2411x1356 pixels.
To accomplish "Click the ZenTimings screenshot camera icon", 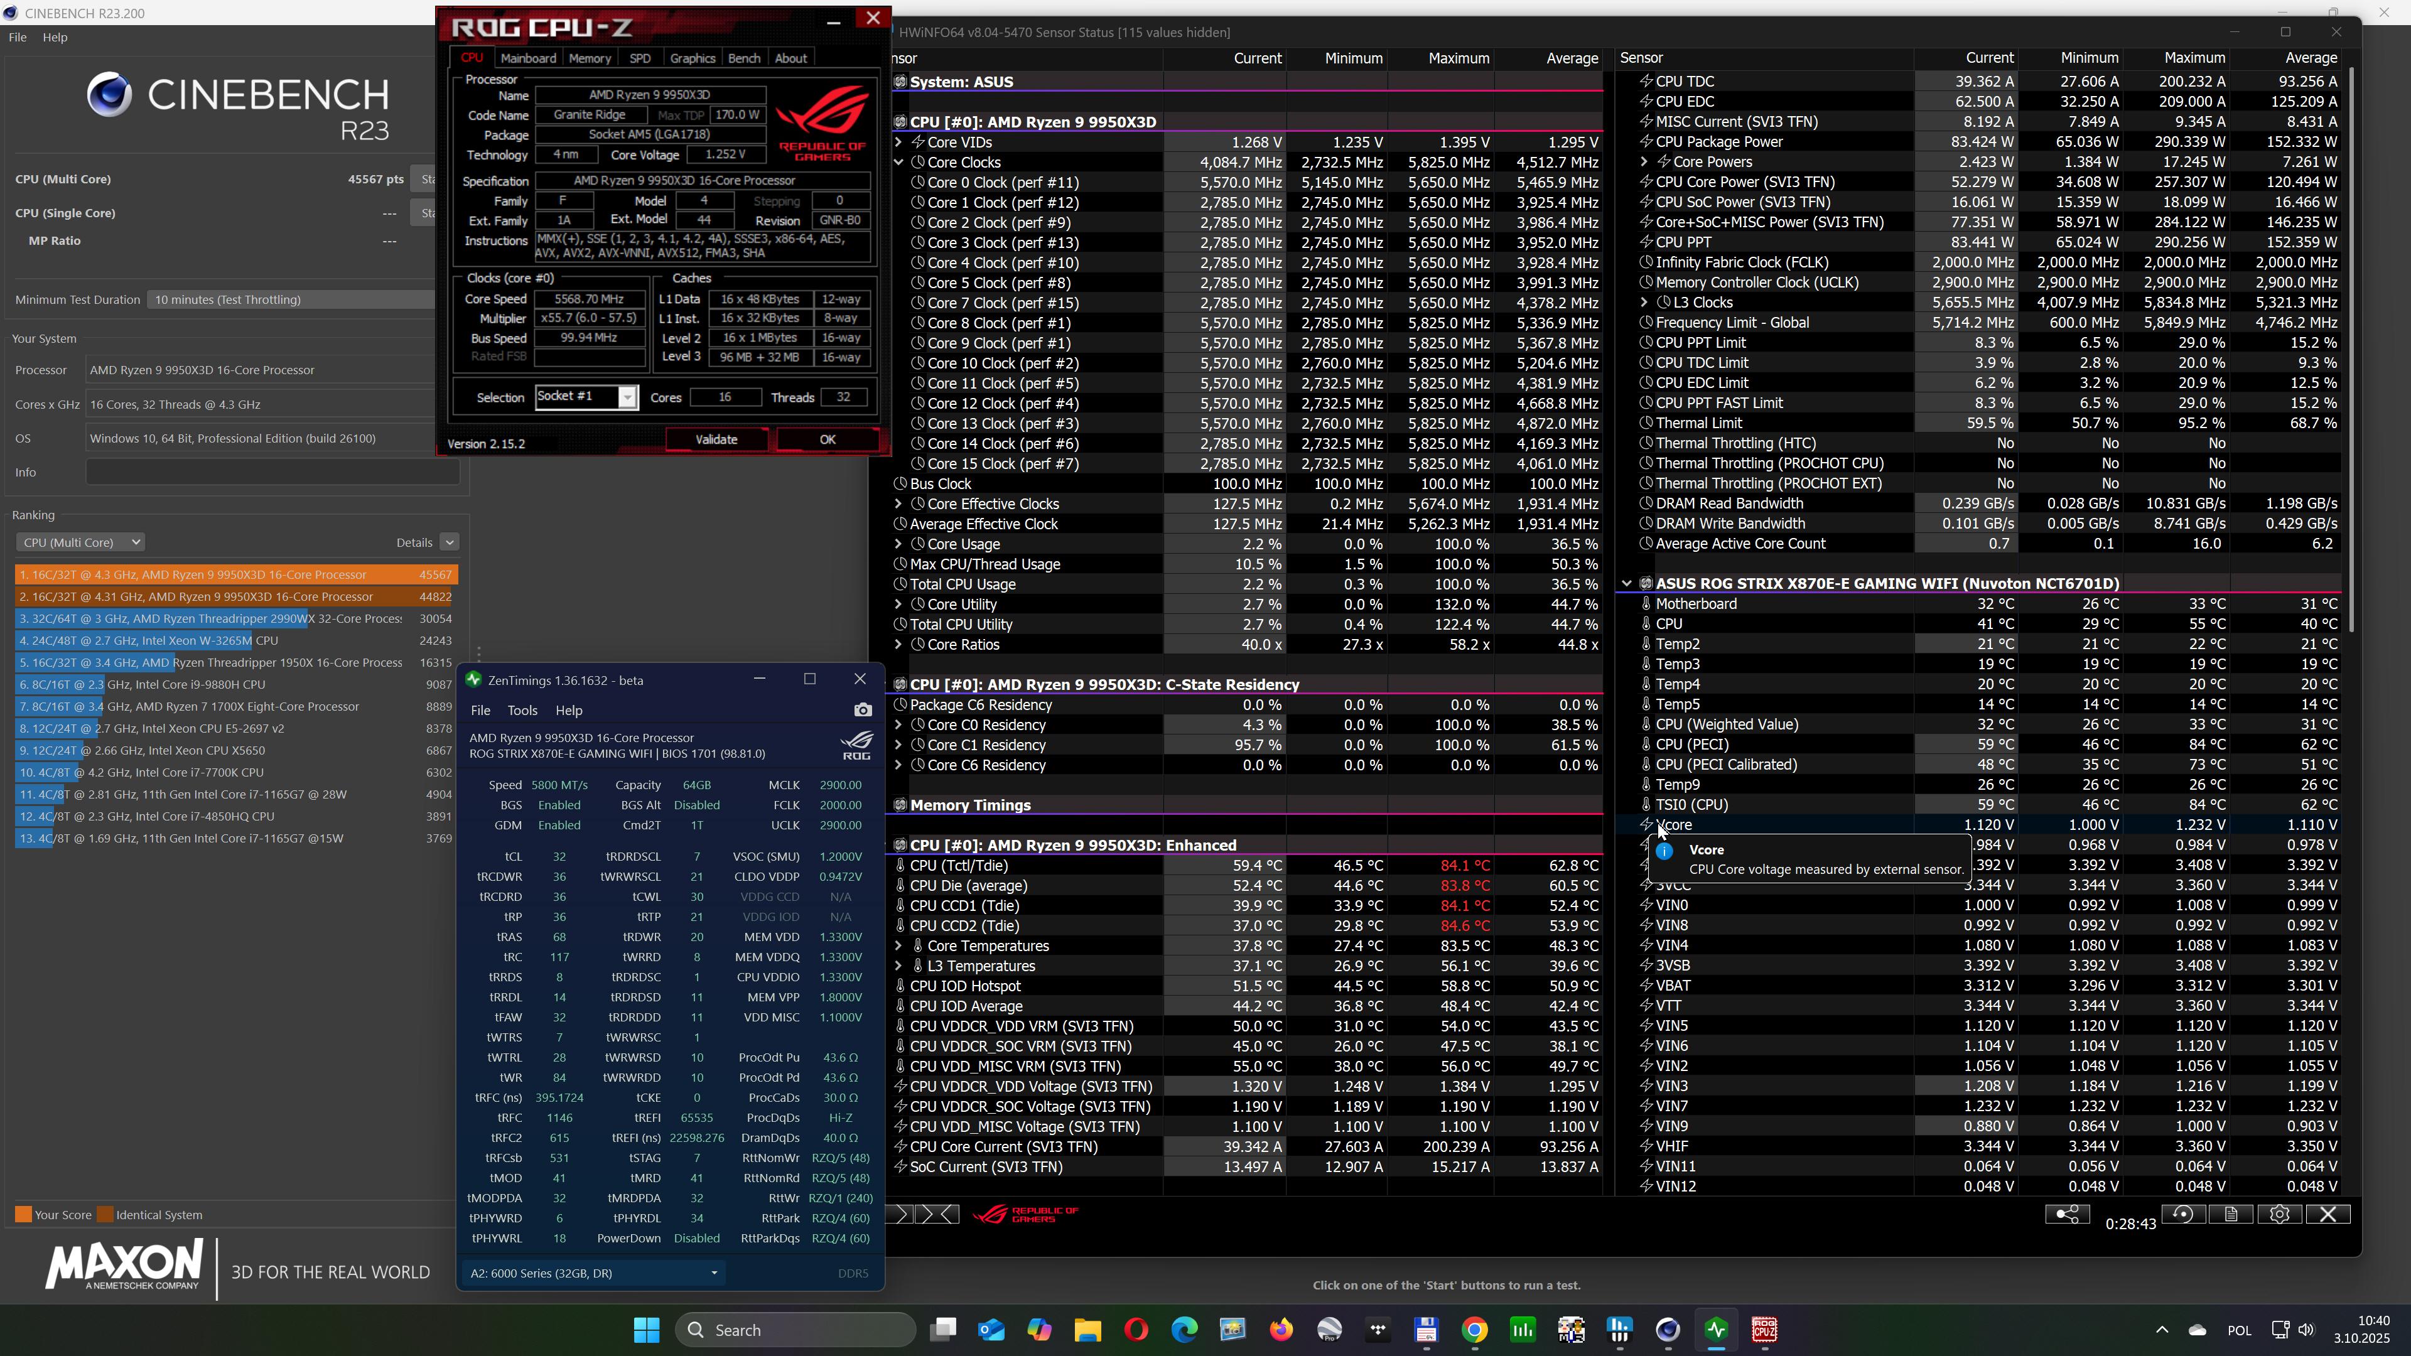I will coord(862,710).
